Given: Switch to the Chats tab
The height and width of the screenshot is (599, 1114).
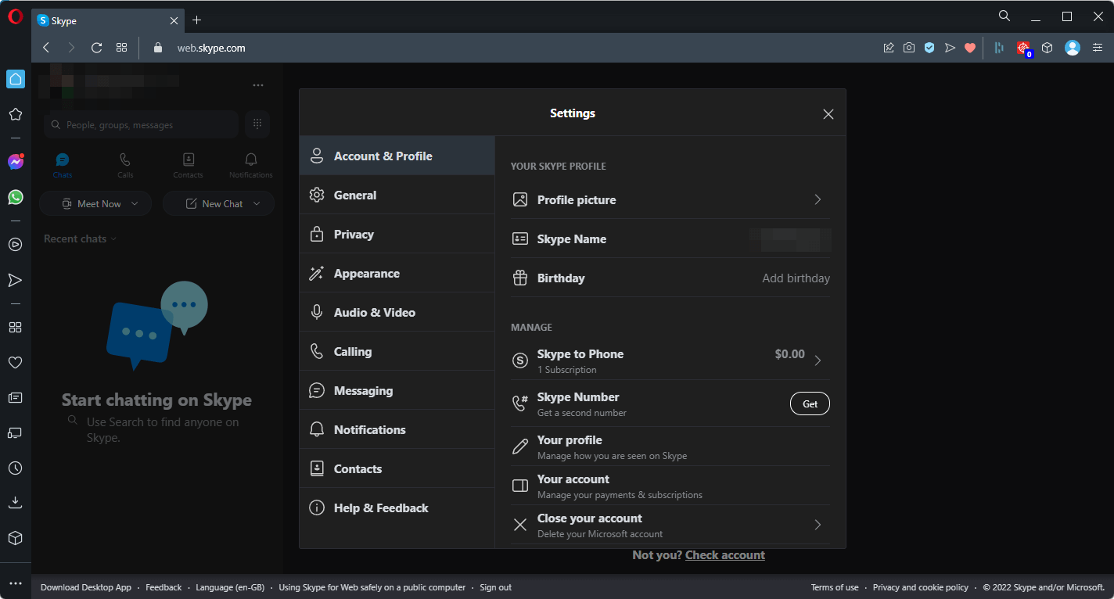Looking at the screenshot, I should [x=63, y=166].
